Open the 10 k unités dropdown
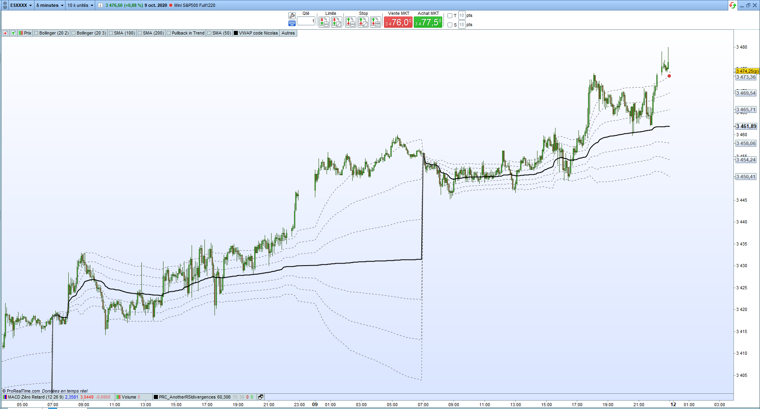 (80, 5)
